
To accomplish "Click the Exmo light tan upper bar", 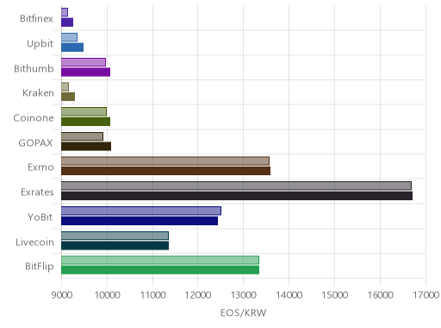I will (x=165, y=161).
